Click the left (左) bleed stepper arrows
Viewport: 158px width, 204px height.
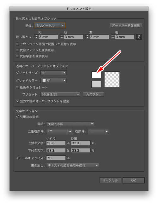click(87, 37)
